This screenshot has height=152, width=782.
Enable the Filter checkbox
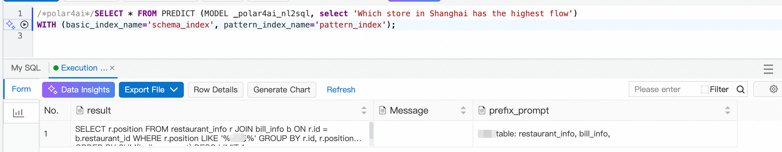704,89
